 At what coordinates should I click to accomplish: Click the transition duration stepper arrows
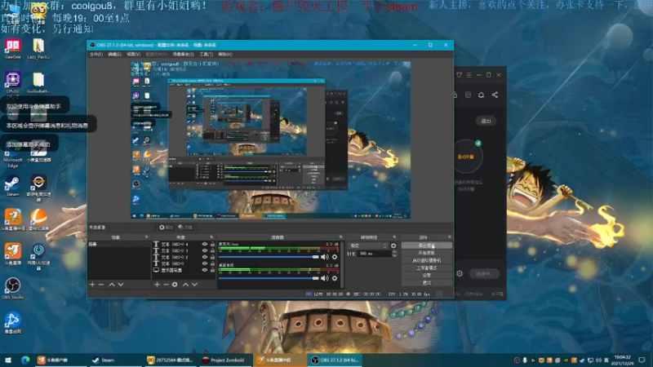coord(394,254)
